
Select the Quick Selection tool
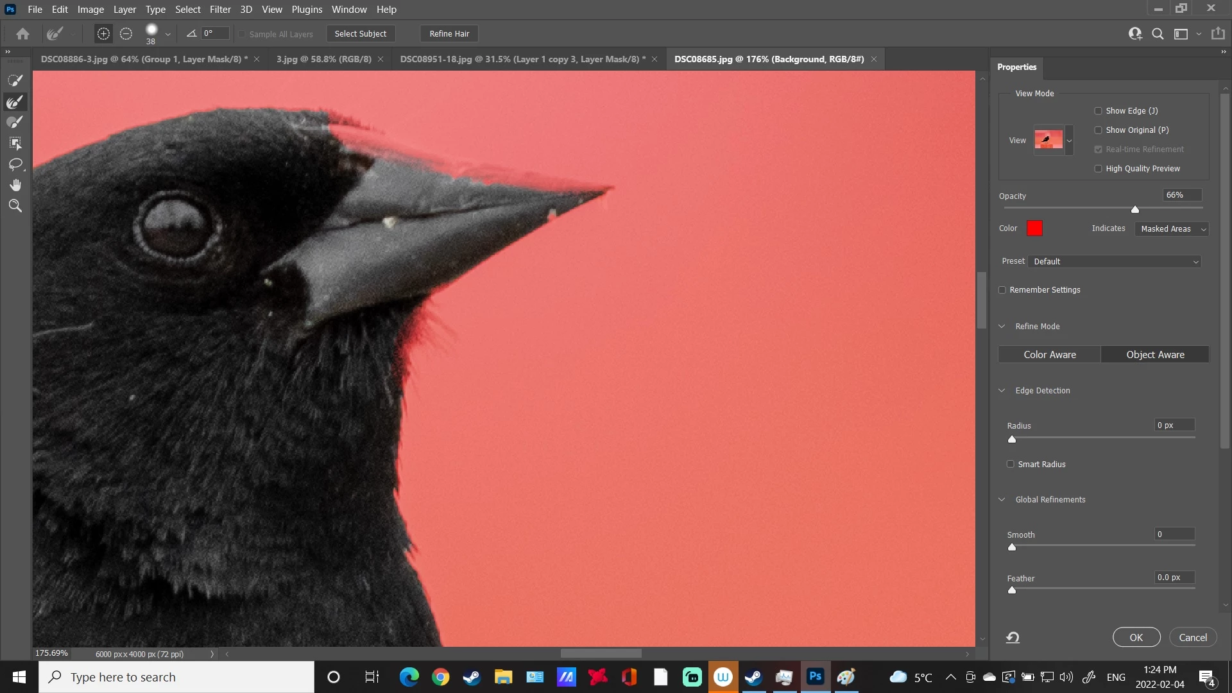[15, 80]
